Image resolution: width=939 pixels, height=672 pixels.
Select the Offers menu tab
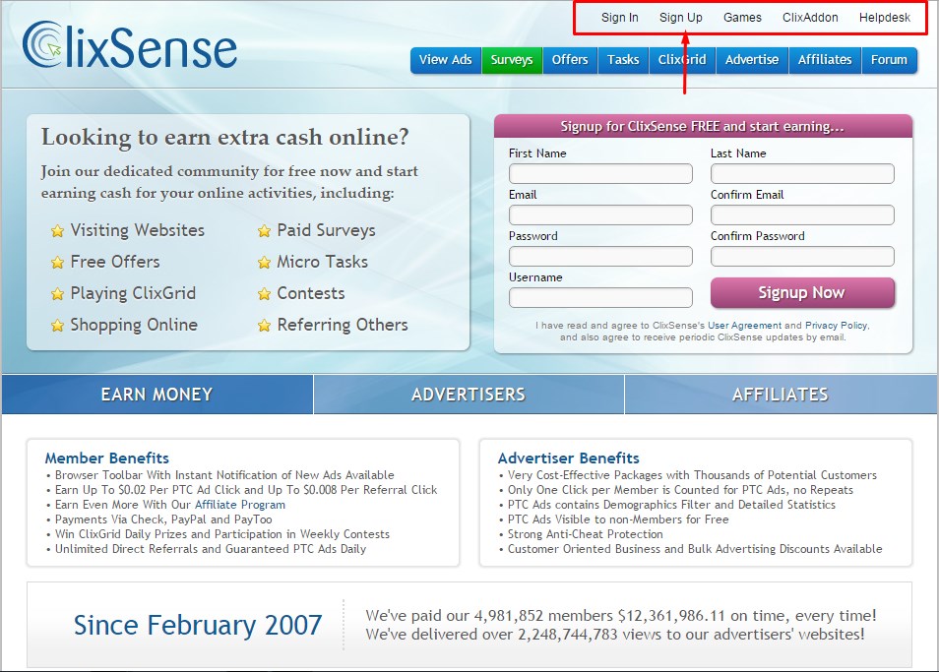570,60
